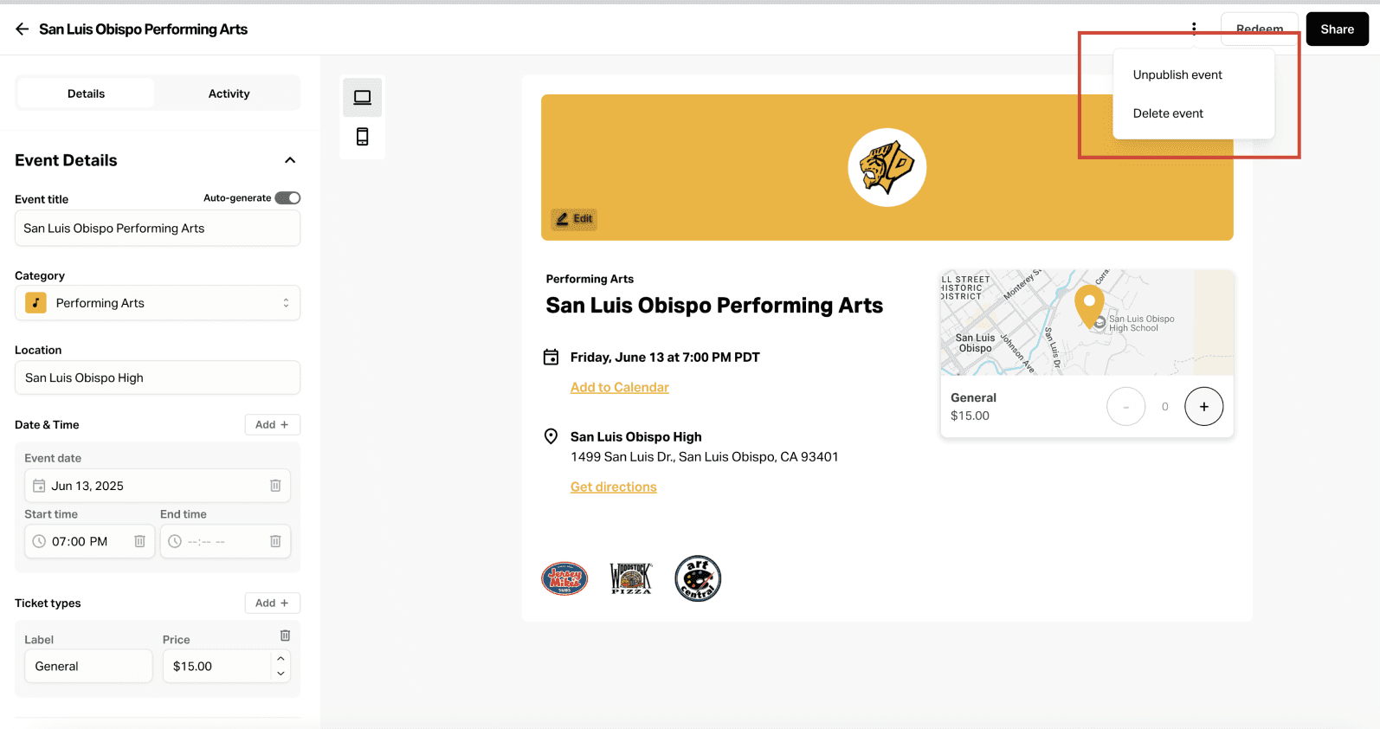Click the preview event title heading
Viewport: 1380px width, 729px height.
point(714,306)
